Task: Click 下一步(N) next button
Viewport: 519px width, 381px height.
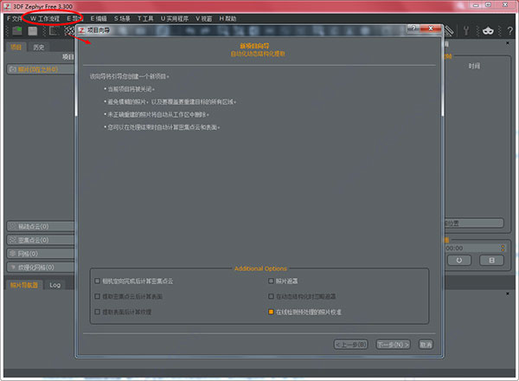Action: click(394, 345)
